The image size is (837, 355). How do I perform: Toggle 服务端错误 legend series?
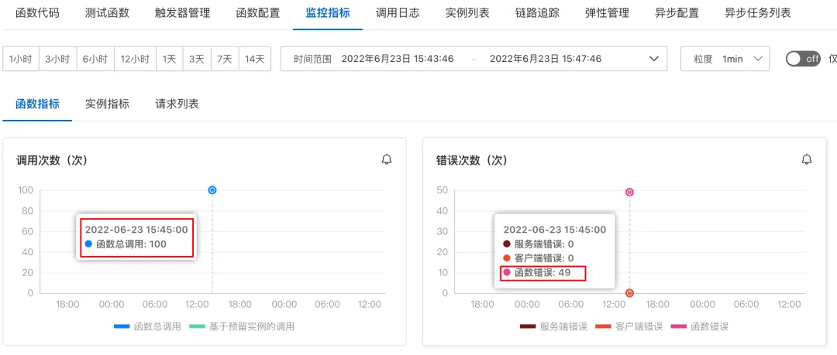click(553, 326)
